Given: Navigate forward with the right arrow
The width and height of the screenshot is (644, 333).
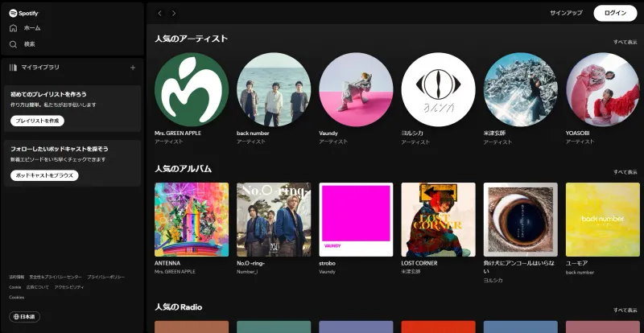Looking at the screenshot, I should click(174, 13).
